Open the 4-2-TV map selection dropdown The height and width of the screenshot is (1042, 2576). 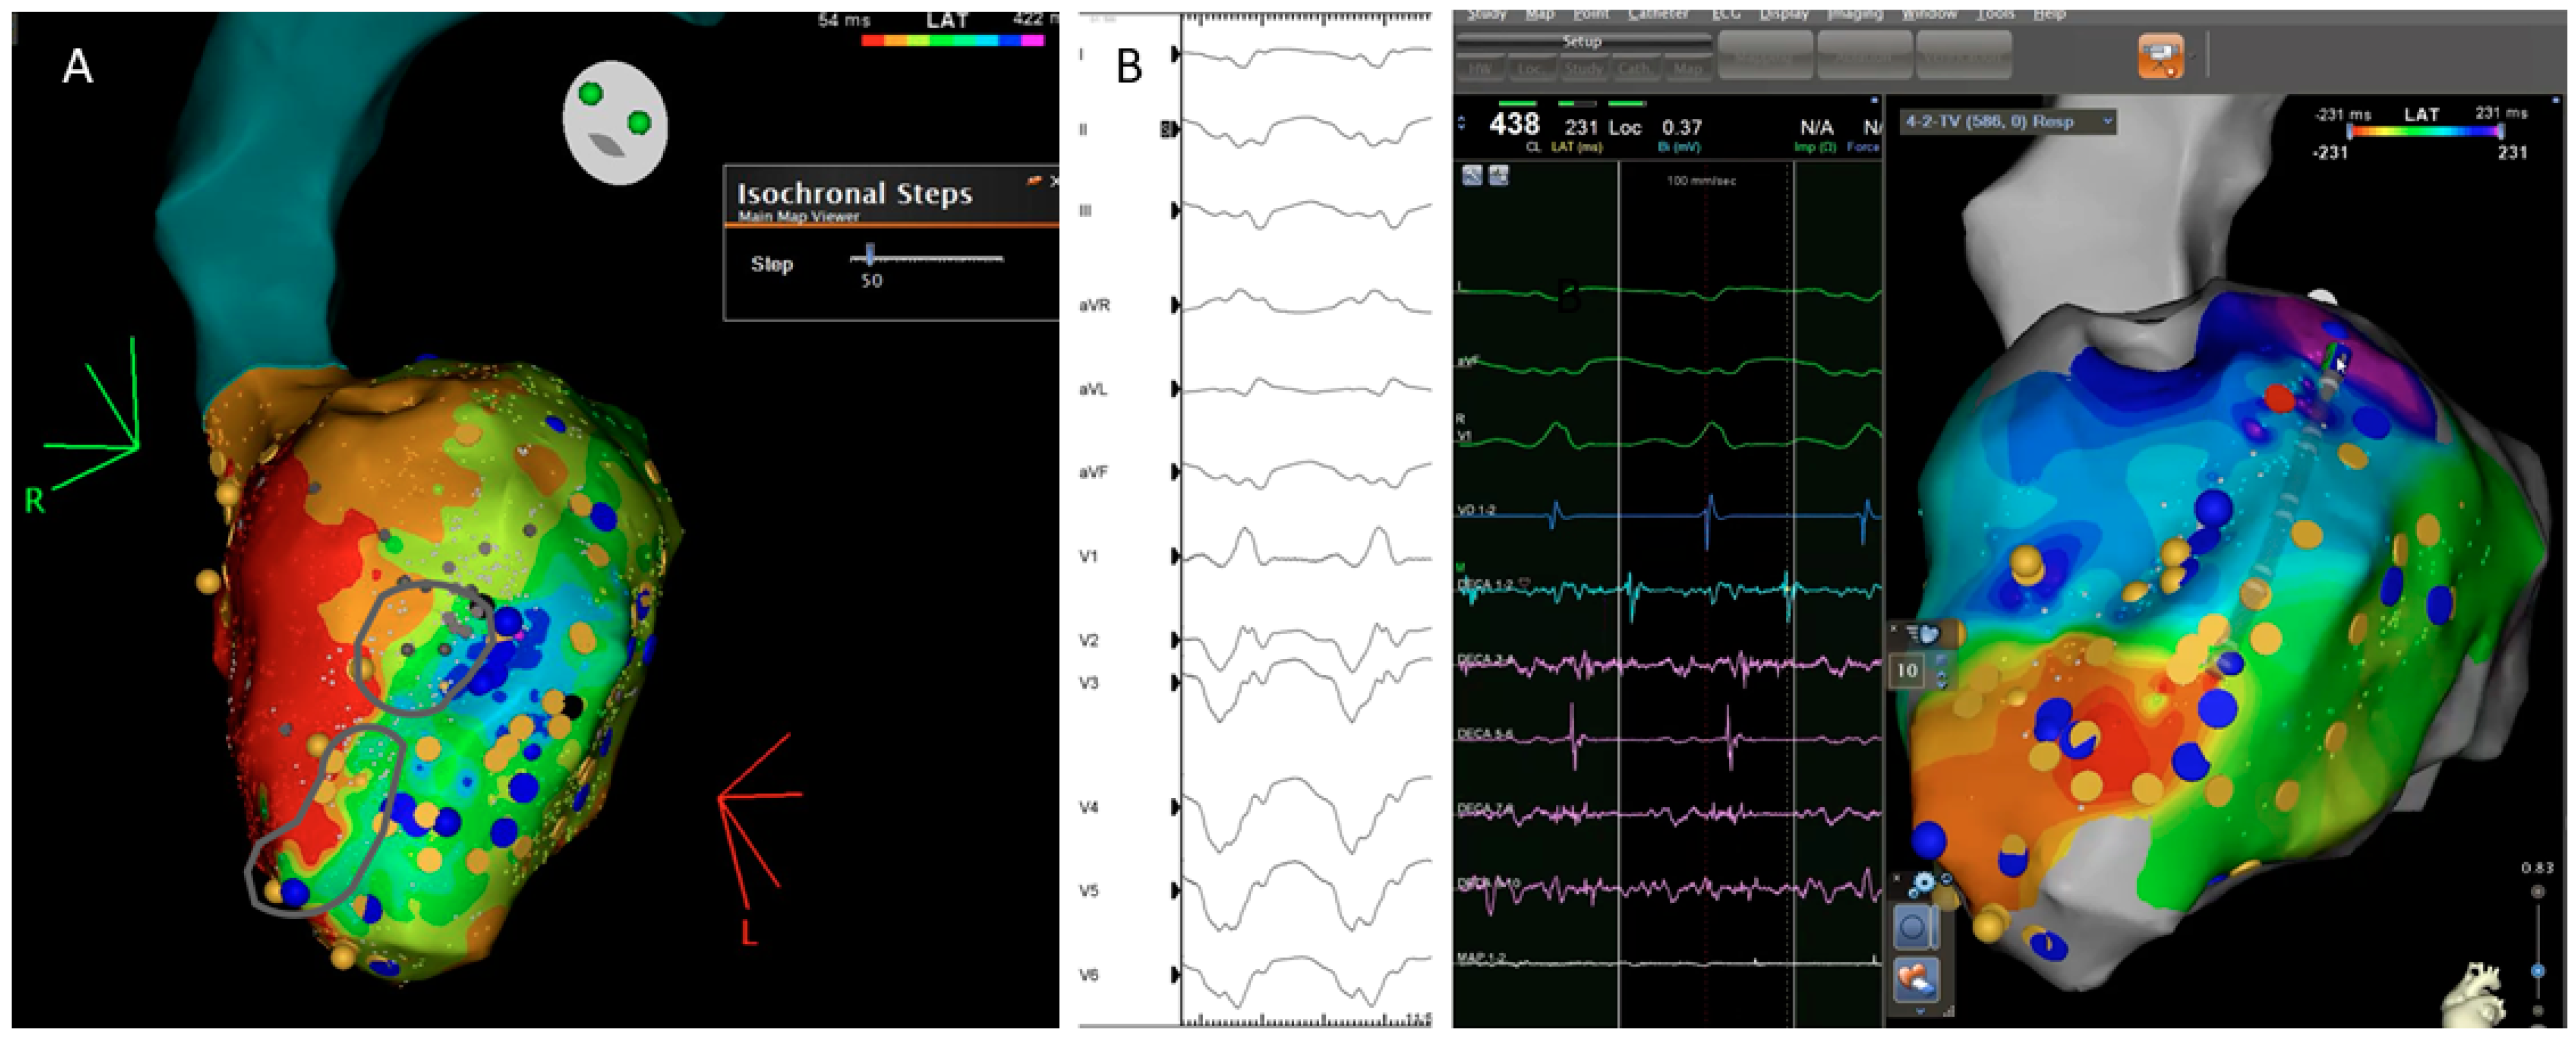pos(2007,122)
